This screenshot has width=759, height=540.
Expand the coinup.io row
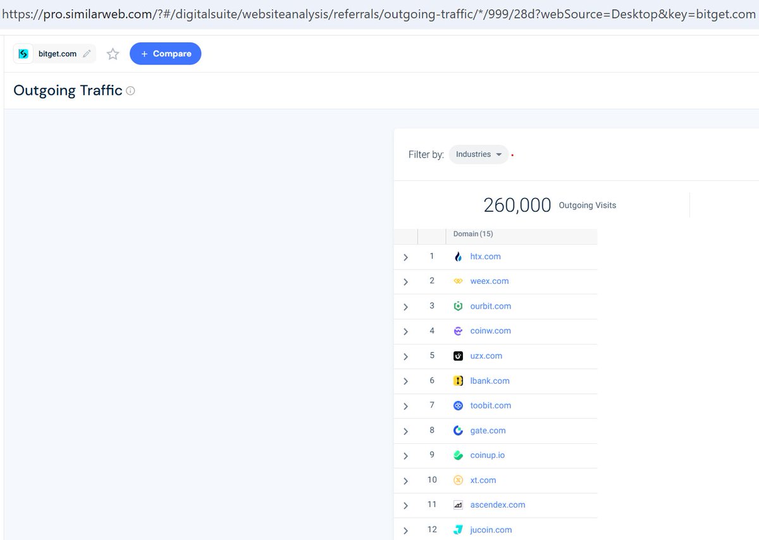pos(405,456)
